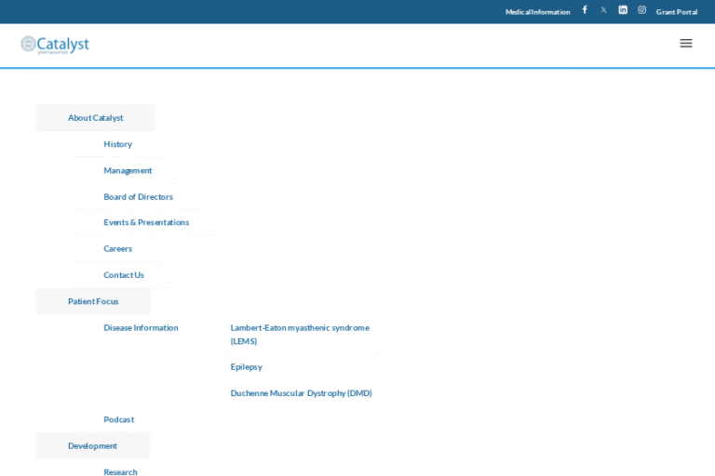Image resolution: width=715 pixels, height=476 pixels.
Task: Open the Facebook social icon
Action: tap(585, 10)
